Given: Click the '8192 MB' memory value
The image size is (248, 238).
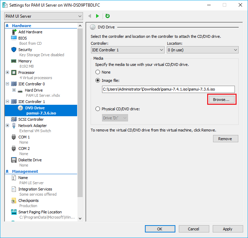Looking at the screenshot, I should (27, 66).
